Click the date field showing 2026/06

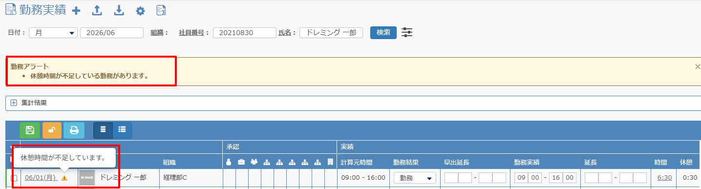coord(112,33)
